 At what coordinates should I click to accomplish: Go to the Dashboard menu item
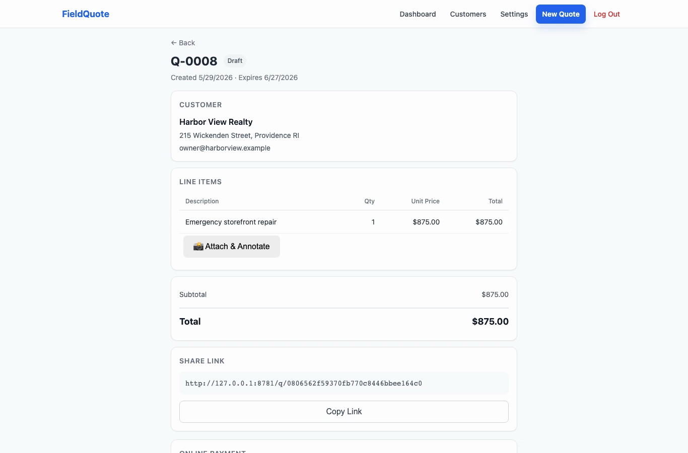(x=418, y=14)
